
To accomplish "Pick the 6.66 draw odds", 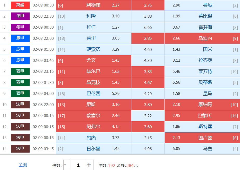I will (x=148, y=27).
